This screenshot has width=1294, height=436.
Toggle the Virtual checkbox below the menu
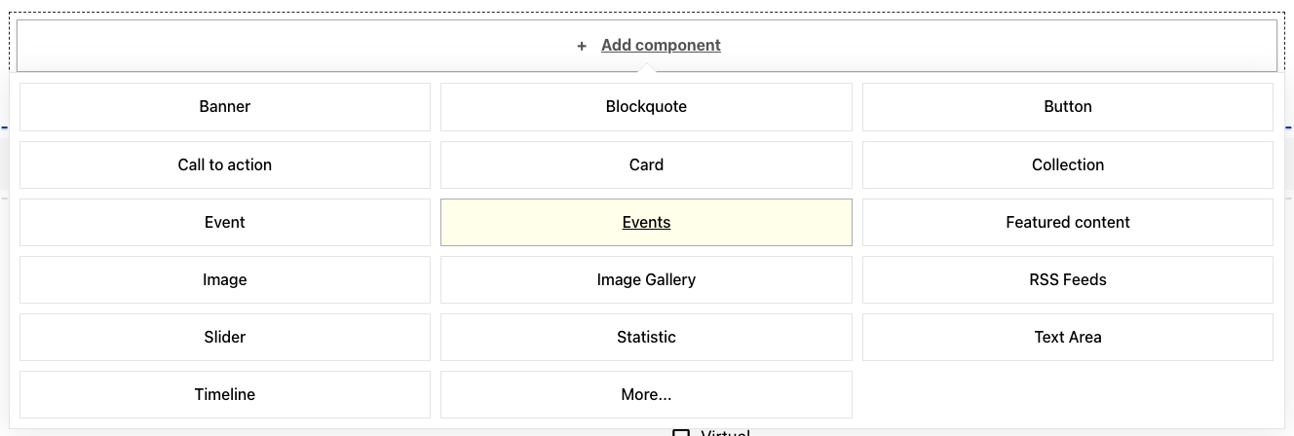pyautogui.click(x=681, y=433)
